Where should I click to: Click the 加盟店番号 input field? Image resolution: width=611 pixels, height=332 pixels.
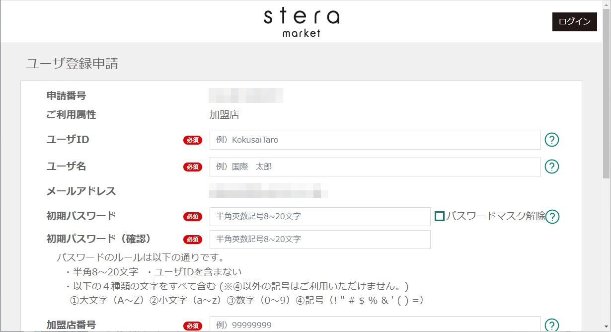(375, 324)
